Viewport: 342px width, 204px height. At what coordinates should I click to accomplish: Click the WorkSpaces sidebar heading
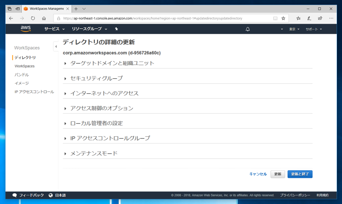[x=27, y=48]
